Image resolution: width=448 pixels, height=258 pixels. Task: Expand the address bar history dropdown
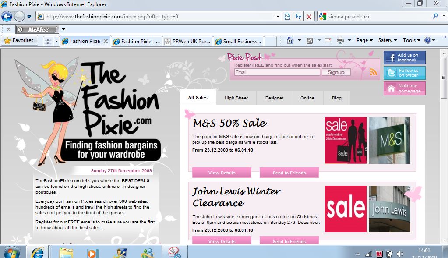278,17
